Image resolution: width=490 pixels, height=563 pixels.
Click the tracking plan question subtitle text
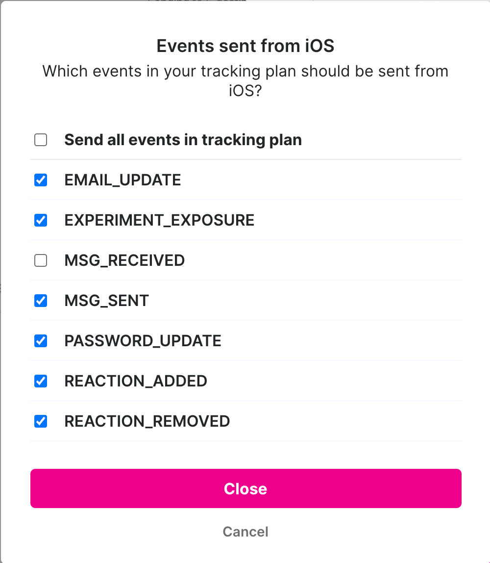click(x=245, y=81)
